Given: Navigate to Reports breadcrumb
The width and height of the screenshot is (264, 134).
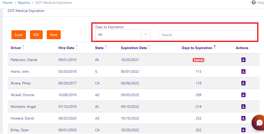Looking at the screenshot, I should coord(24,3).
